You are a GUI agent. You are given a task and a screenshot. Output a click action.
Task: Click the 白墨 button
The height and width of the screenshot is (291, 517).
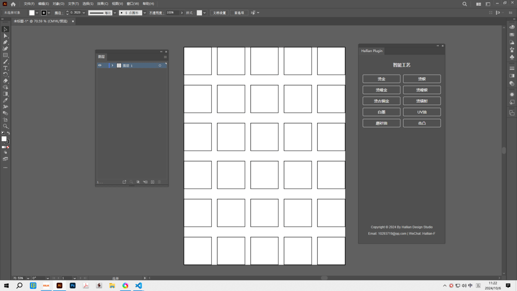click(381, 112)
